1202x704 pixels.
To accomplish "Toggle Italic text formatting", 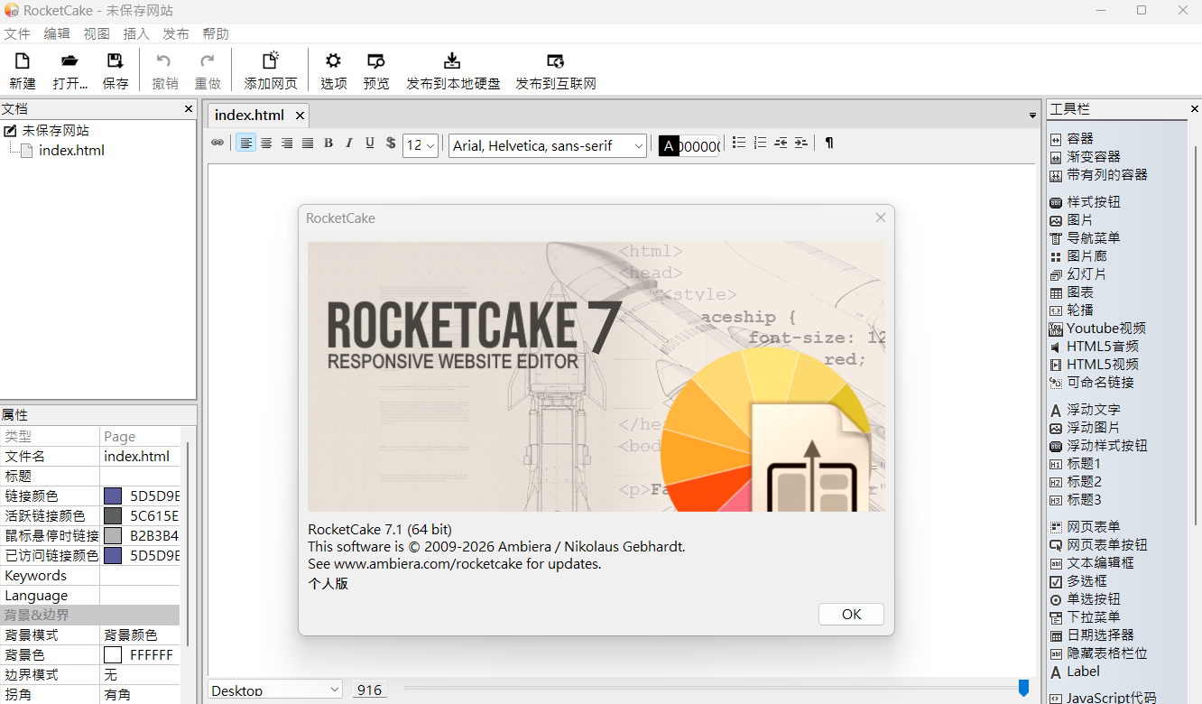I will pyautogui.click(x=349, y=144).
